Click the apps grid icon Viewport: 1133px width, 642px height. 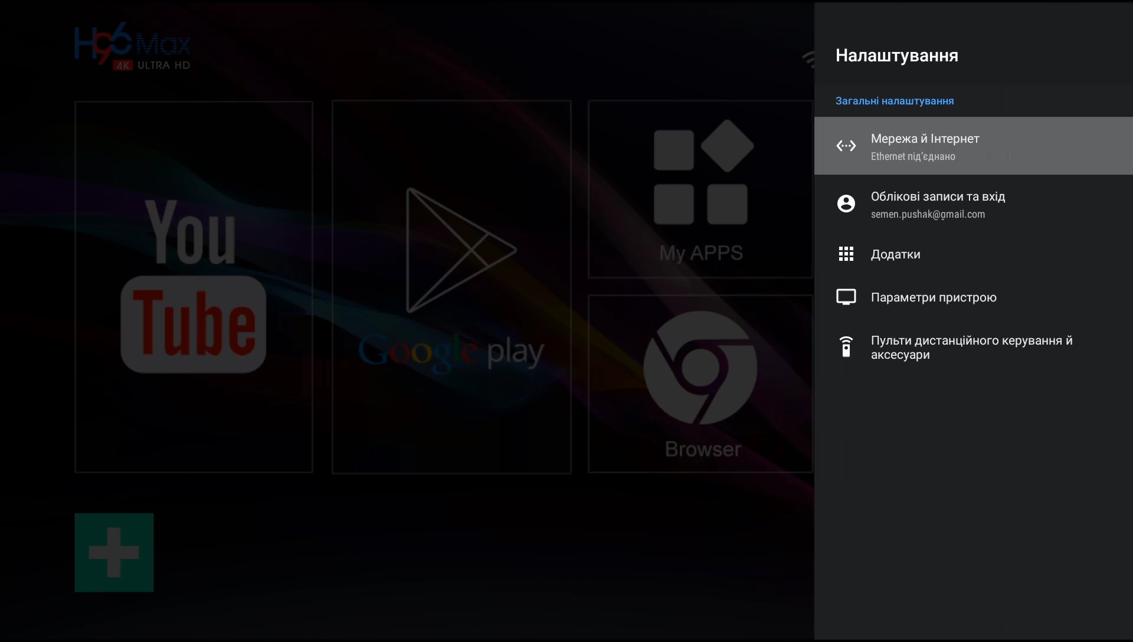(x=846, y=254)
